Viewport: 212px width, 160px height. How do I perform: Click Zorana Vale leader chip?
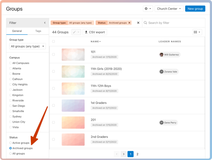coord(169,72)
